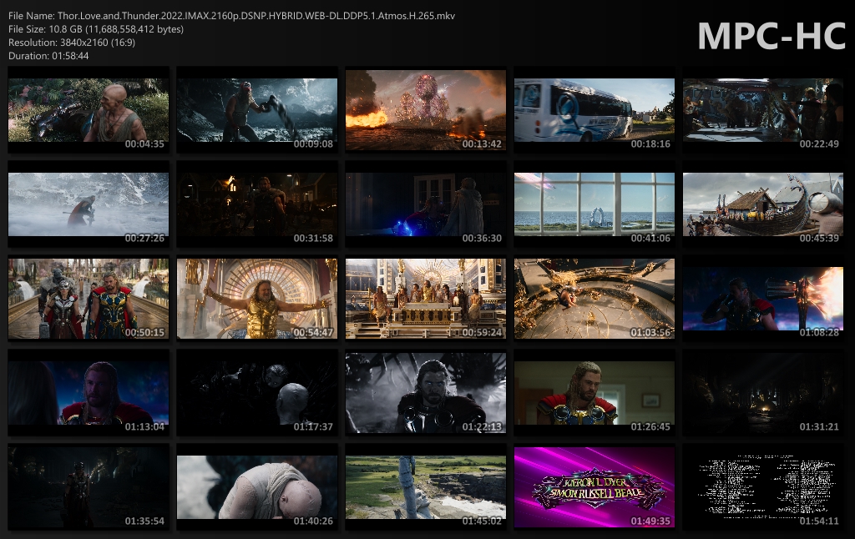Select the thumbnail stamped 00:36:30
855x539 pixels.
(x=426, y=204)
